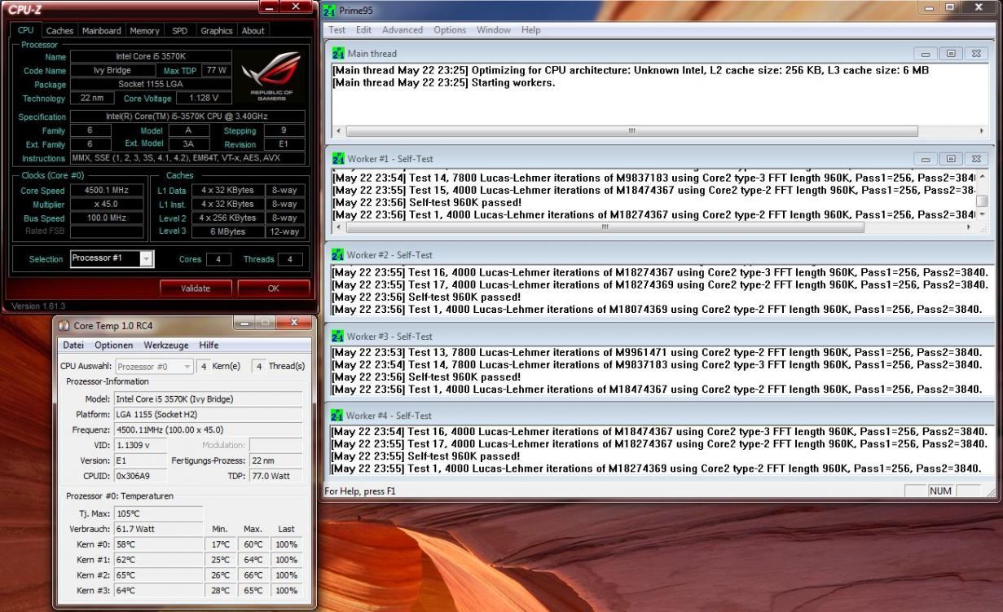Click the Worker #4 window icon

coord(338,416)
